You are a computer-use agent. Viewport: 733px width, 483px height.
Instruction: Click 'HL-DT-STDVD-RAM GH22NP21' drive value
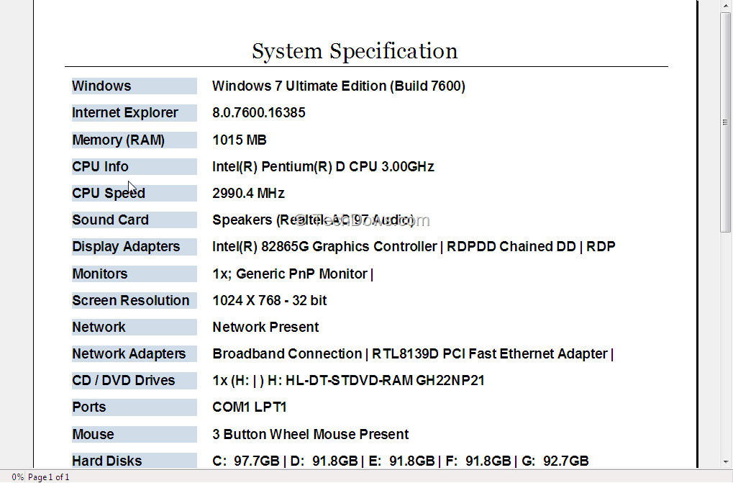click(x=385, y=380)
